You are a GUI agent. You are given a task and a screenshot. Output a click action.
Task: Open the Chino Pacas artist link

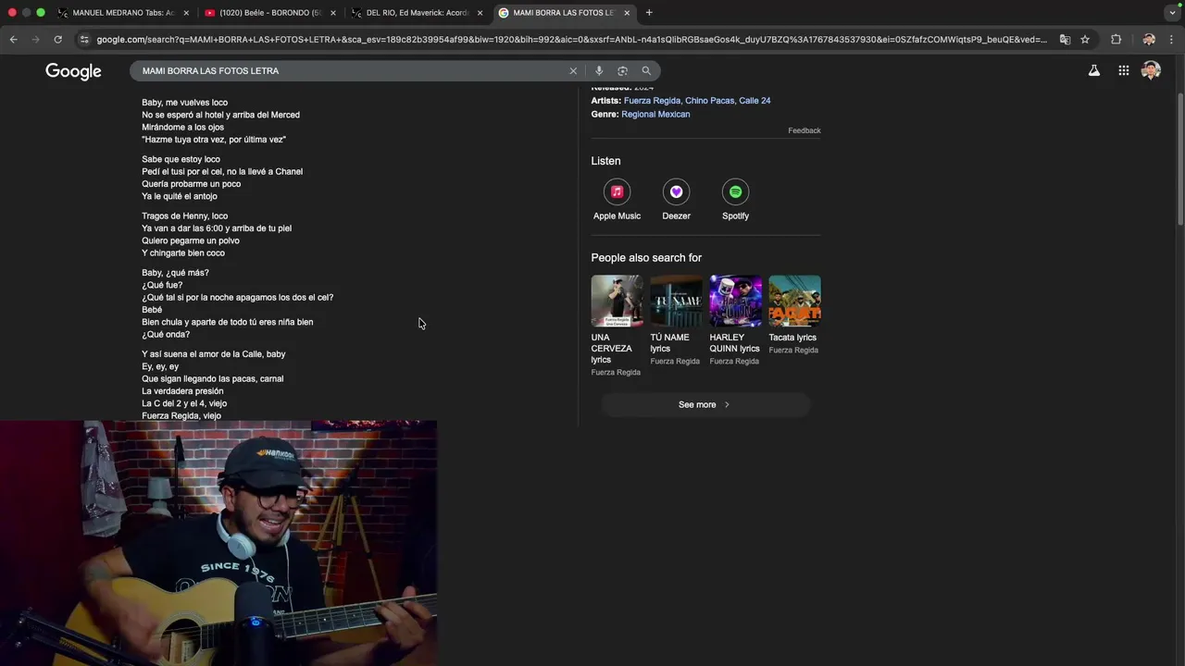coord(709,101)
